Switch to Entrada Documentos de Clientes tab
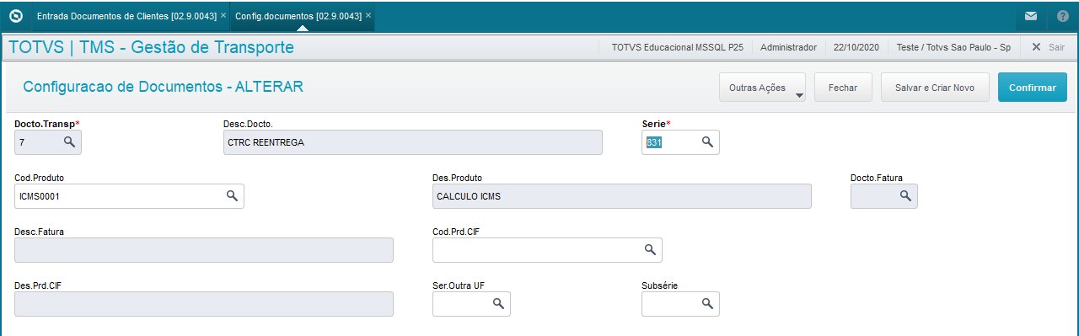 [x=126, y=16]
